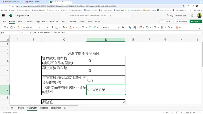Cancel formula entry with the X icon

(x=22, y=33)
